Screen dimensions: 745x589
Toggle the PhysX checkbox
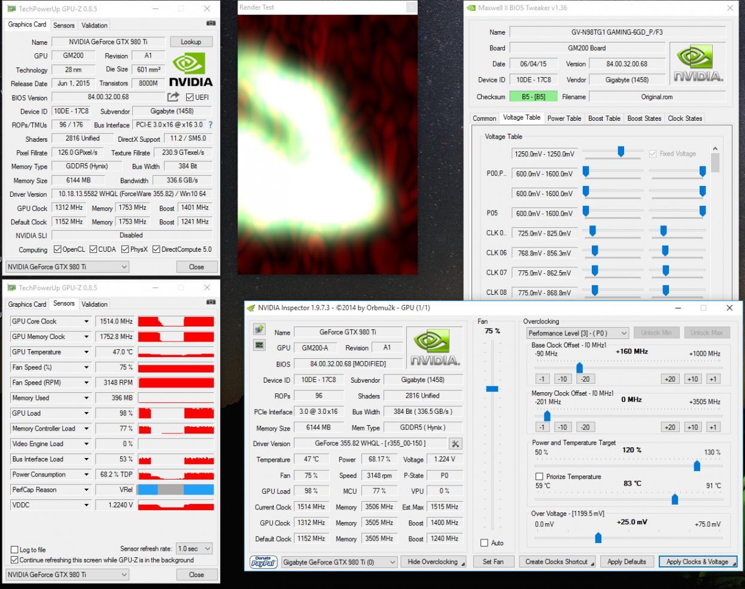(x=125, y=249)
